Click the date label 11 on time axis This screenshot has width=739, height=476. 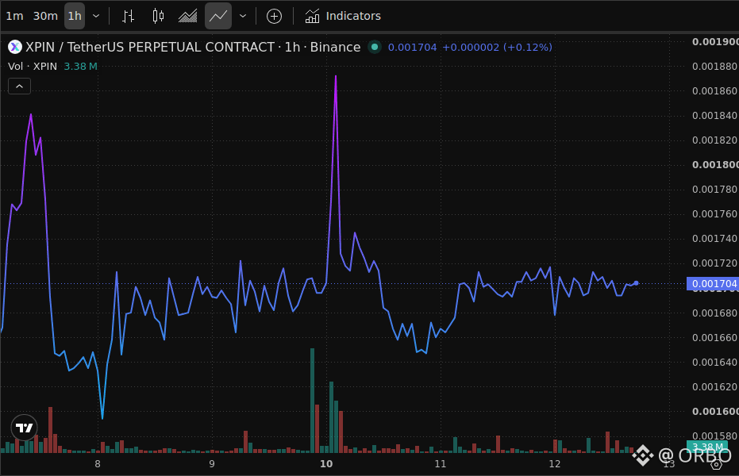(x=441, y=464)
